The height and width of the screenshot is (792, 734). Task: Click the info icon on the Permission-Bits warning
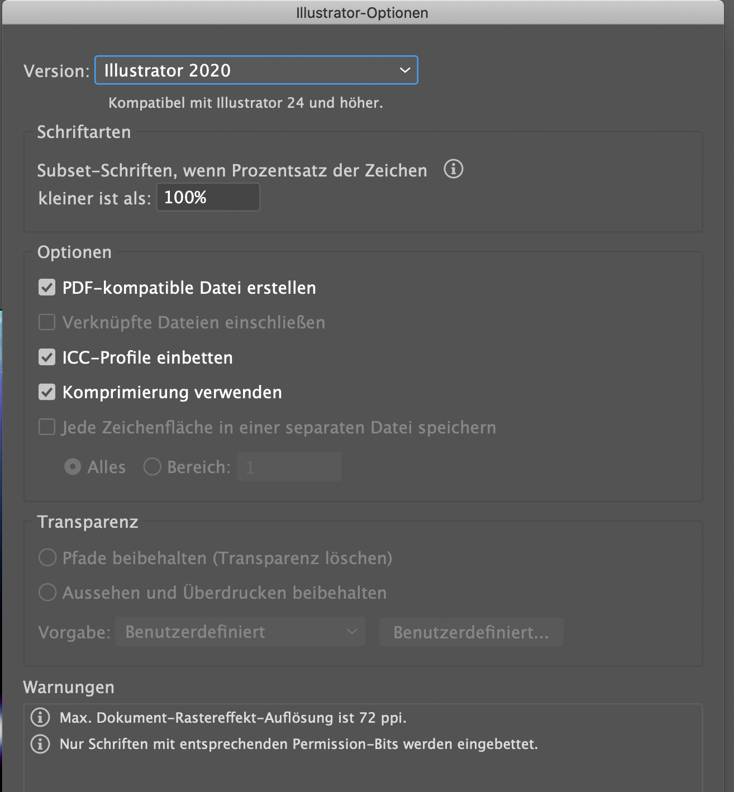point(40,744)
